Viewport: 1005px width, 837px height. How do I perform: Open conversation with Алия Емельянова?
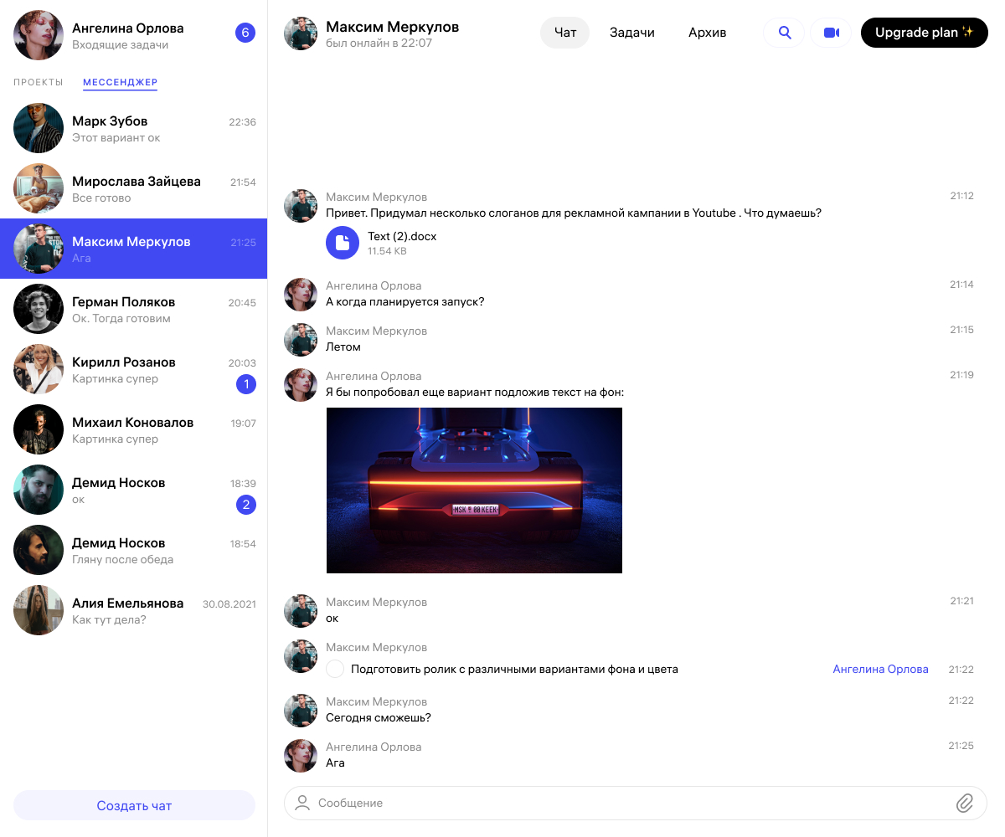pos(134,611)
